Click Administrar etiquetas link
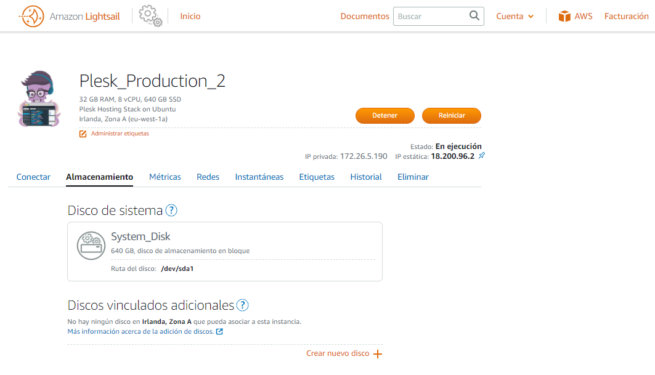The height and width of the screenshot is (375, 655). [x=120, y=134]
